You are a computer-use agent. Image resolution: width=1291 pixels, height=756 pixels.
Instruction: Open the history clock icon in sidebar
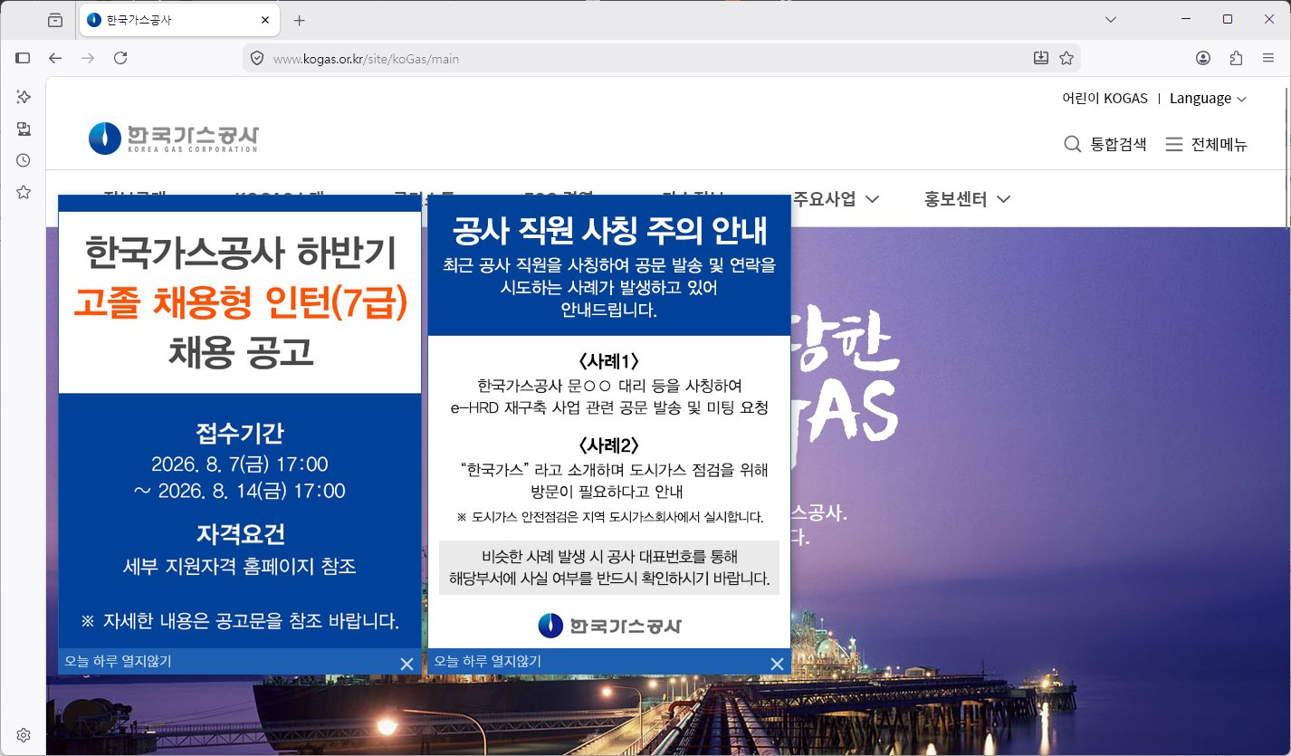click(x=24, y=160)
